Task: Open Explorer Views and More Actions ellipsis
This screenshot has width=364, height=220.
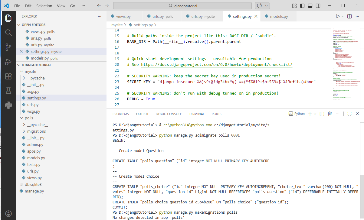Action: 100,16
